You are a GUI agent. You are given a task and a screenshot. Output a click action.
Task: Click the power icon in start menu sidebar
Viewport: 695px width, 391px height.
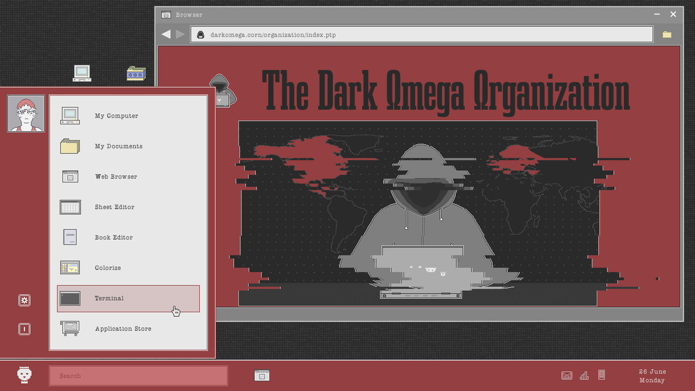click(24, 329)
